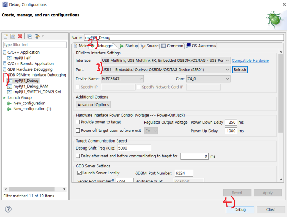Click the red Delete configuration icon
This screenshot has height=217, width=287.
click(x=20, y=36)
